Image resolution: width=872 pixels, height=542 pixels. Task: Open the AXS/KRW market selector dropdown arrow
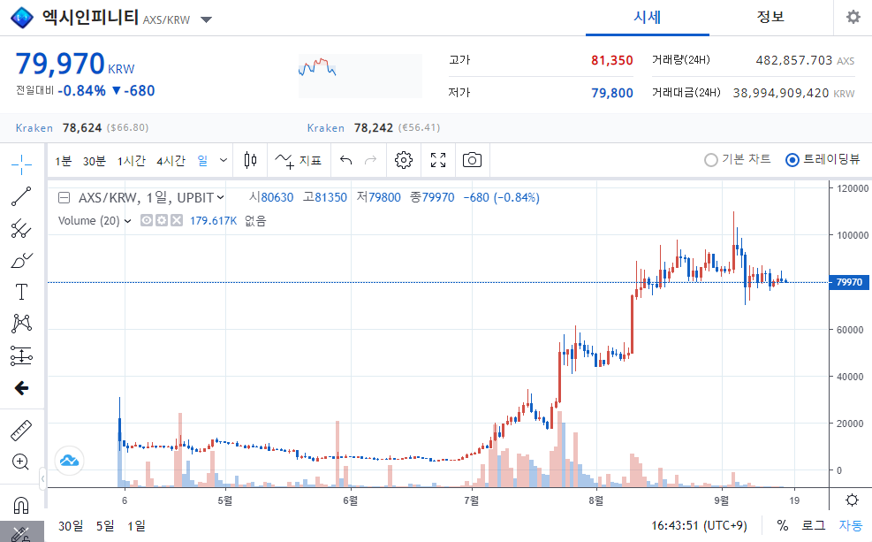(207, 20)
